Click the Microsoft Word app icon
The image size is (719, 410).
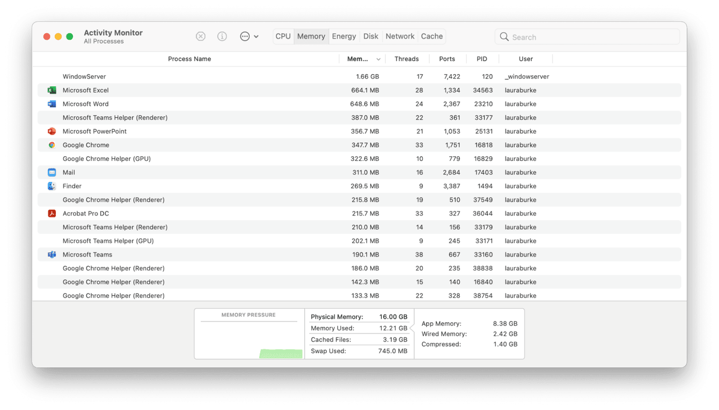52,104
